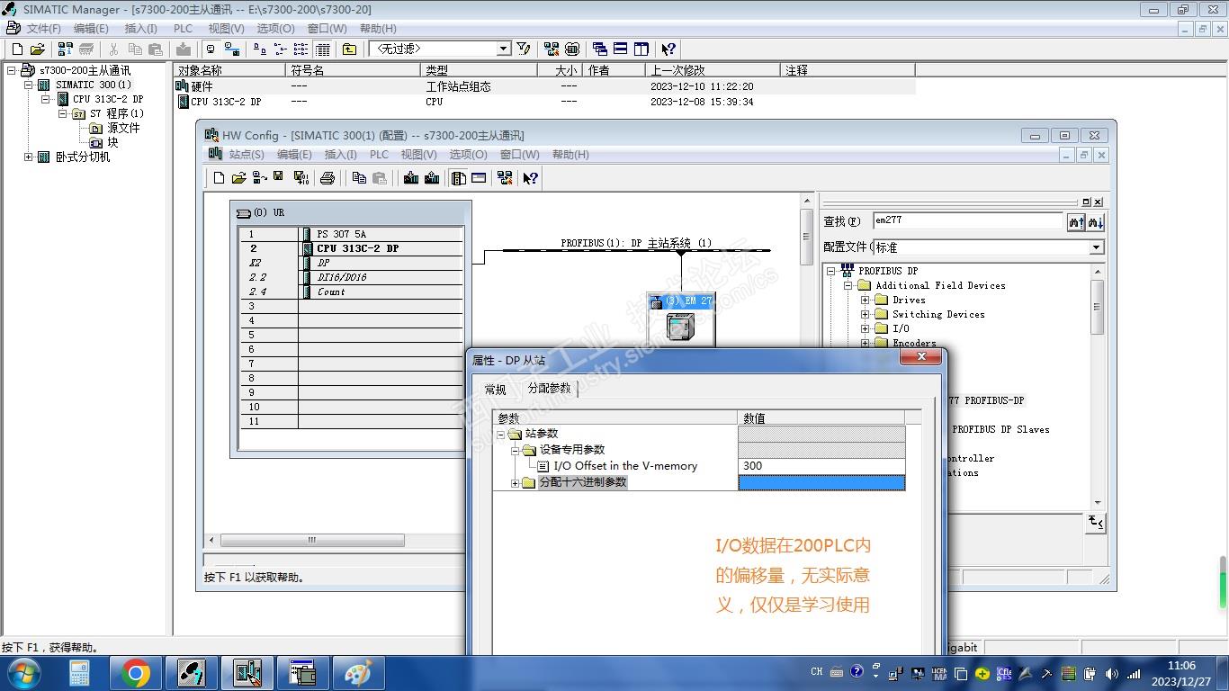This screenshot has width=1229, height=691.
Task: Click HW Config horizontal scrollbar thumb
Action: pyautogui.click(x=312, y=541)
